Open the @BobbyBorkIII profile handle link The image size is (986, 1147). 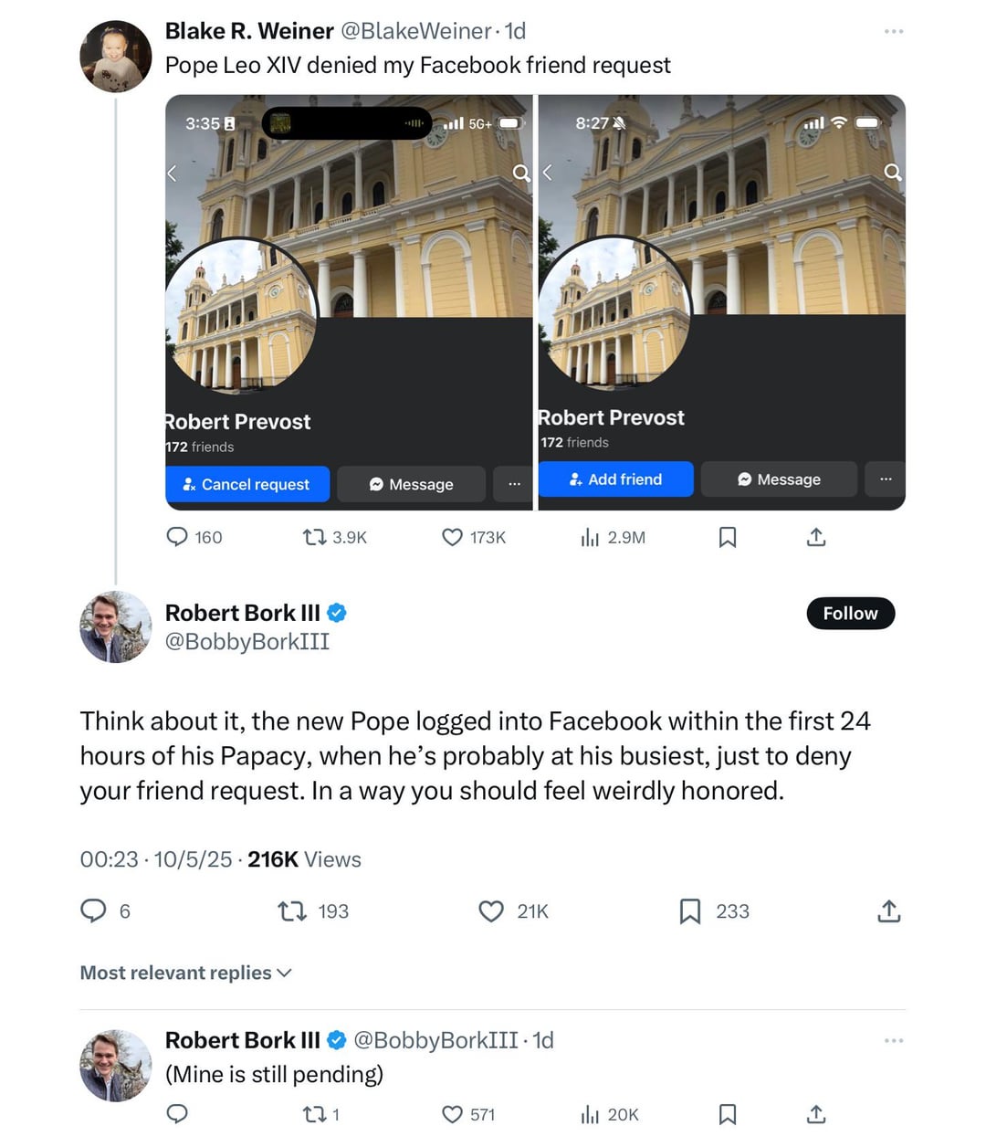(246, 642)
